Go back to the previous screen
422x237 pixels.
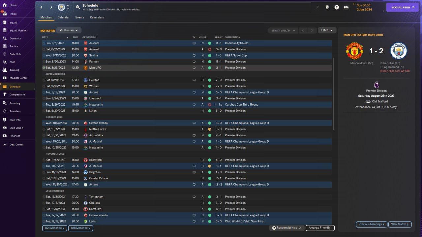point(42,7)
